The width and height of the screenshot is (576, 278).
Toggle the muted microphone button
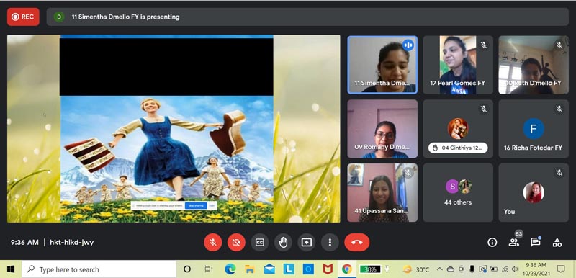[213, 243]
